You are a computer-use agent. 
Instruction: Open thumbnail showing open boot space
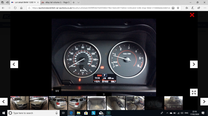96,103
